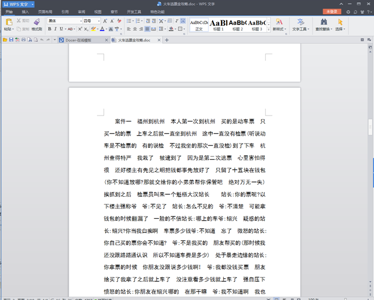The image size is (374, 300).
Task: Select the 标题 3 style
Action: pyautogui.click(x=257, y=25)
